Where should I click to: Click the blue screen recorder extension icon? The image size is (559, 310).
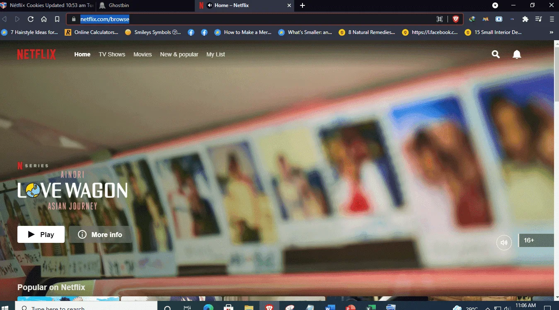click(499, 19)
